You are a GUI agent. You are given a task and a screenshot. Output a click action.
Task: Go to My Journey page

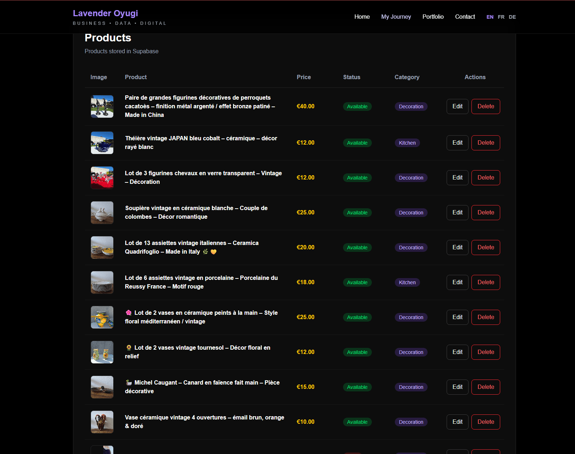point(396,17)
